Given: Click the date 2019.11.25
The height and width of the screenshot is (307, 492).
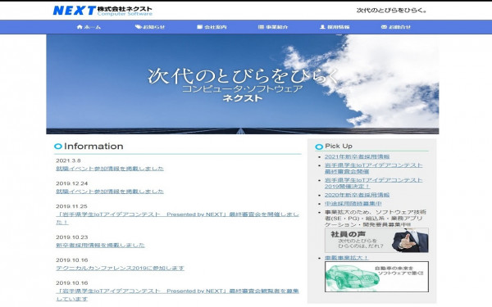Looking at the screenshot, I should pos(71,206).
